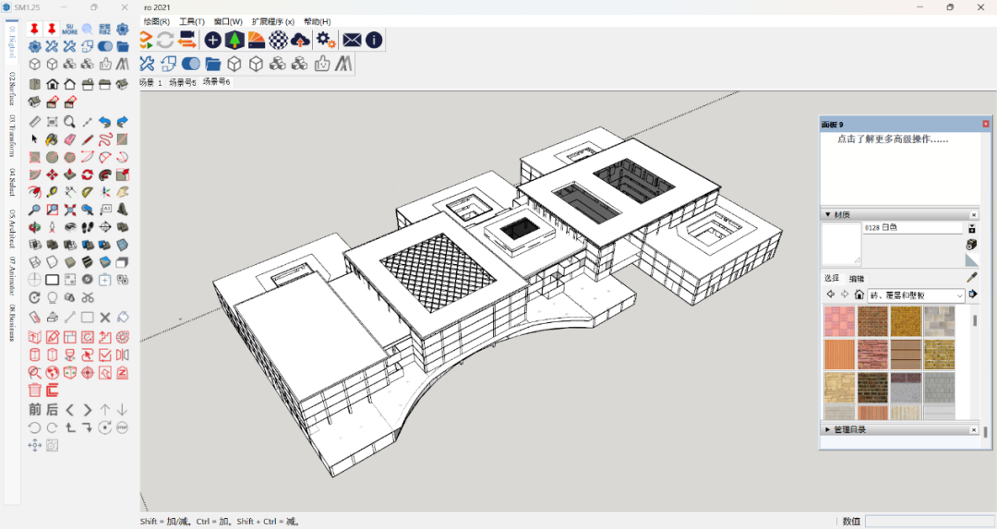Viewport: 997px width, 529px height.
Task: Click the blue Undo arrow
Action: click(105, 122)
